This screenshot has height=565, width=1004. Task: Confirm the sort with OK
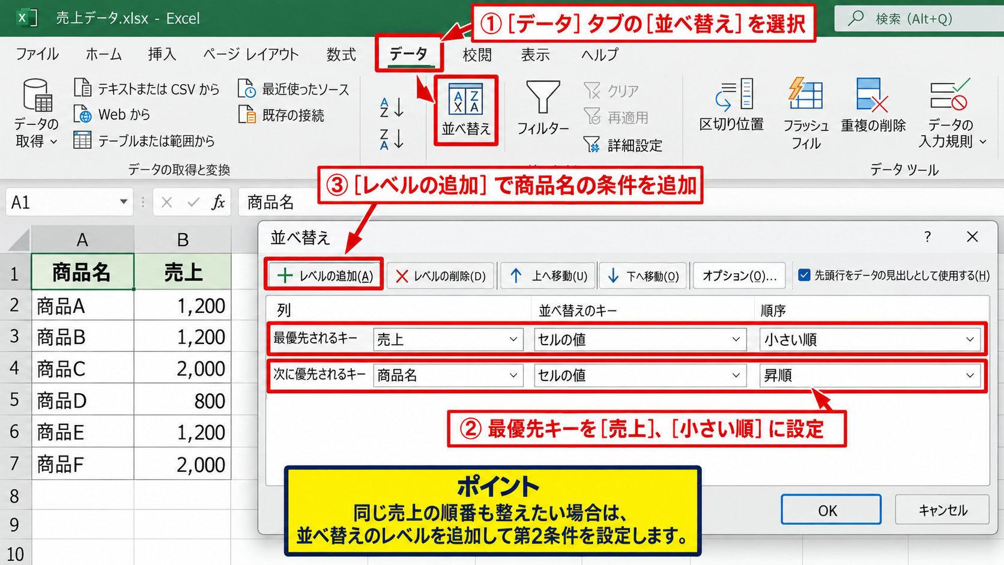tap(830, 510)
